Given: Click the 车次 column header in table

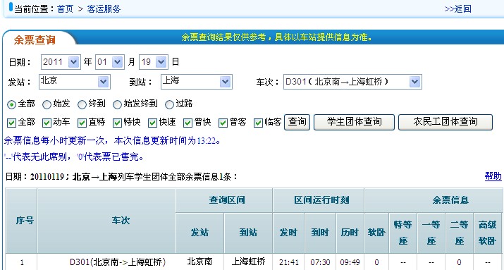Looking at the screenshot, I should pyautogui.click(x=106, y=221).
